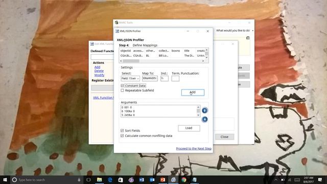Open the Microsoft Store taskbar icon
Viewport: 327px width, 184px height.
[121, 179]
